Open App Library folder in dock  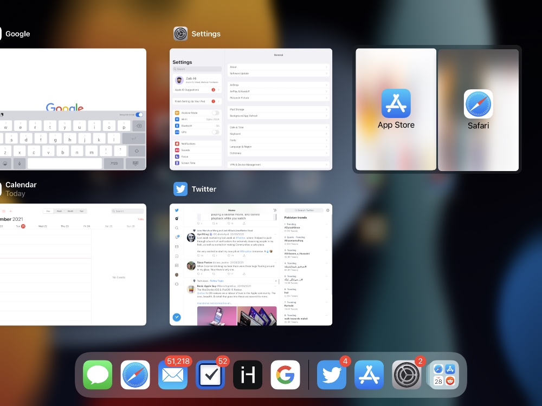[444, 375]
